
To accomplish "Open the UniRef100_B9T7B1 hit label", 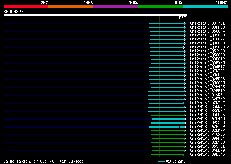I will coord(207,23).
